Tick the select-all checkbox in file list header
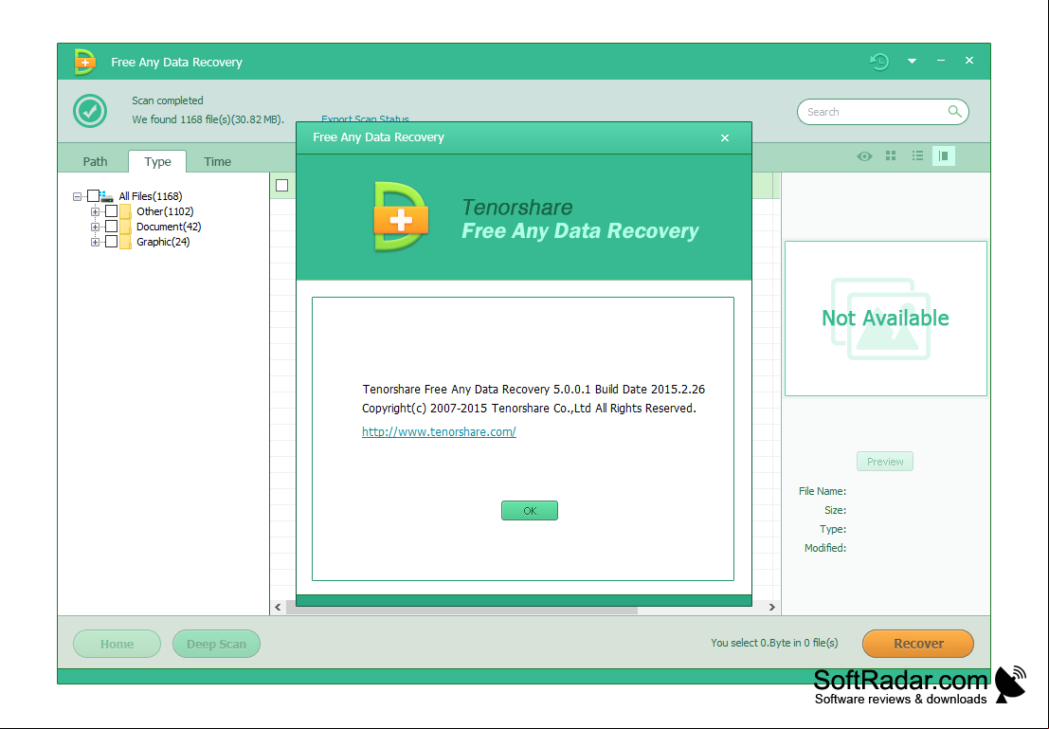The width and height of the screenshot is (1049, 729). click(282, 186)
